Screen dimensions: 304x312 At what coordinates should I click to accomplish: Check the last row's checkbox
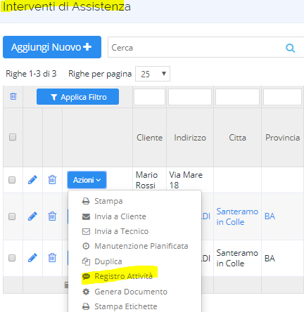(12, 258)
